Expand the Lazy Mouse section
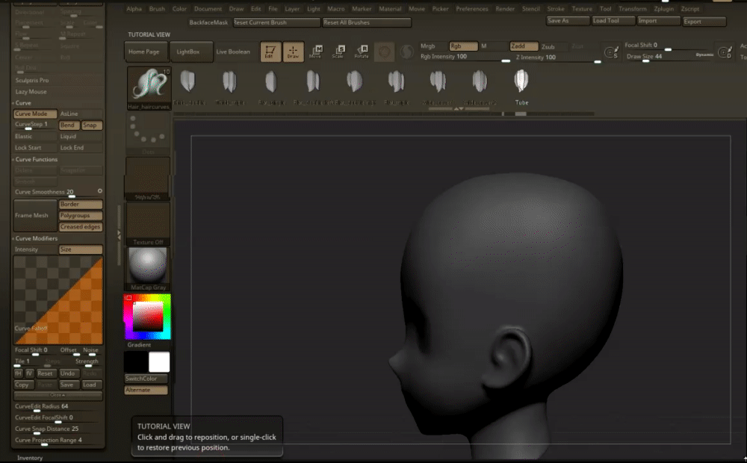 point(31,92)
